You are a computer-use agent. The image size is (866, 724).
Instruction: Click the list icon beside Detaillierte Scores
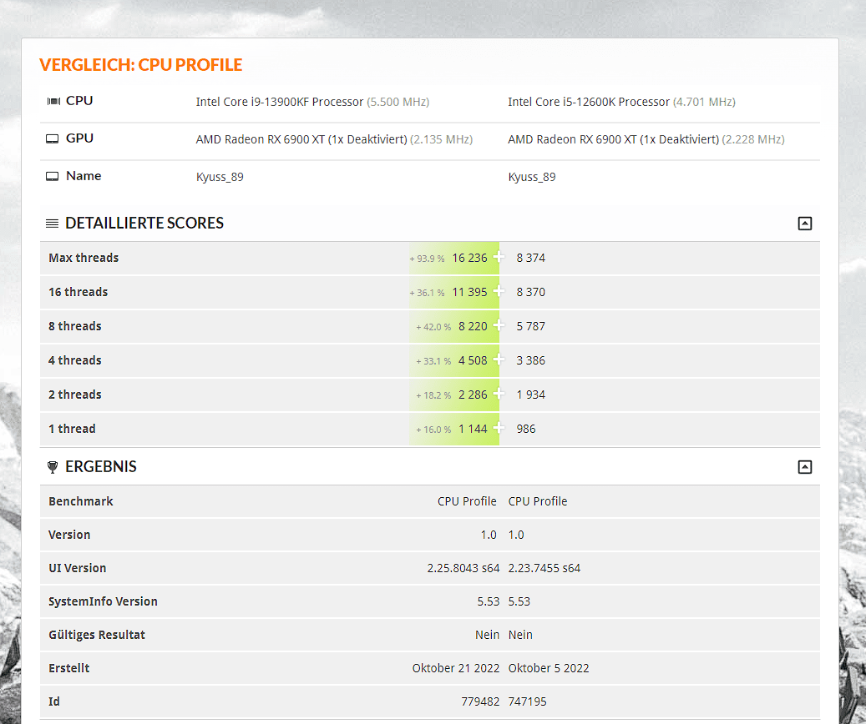point(52,224)
